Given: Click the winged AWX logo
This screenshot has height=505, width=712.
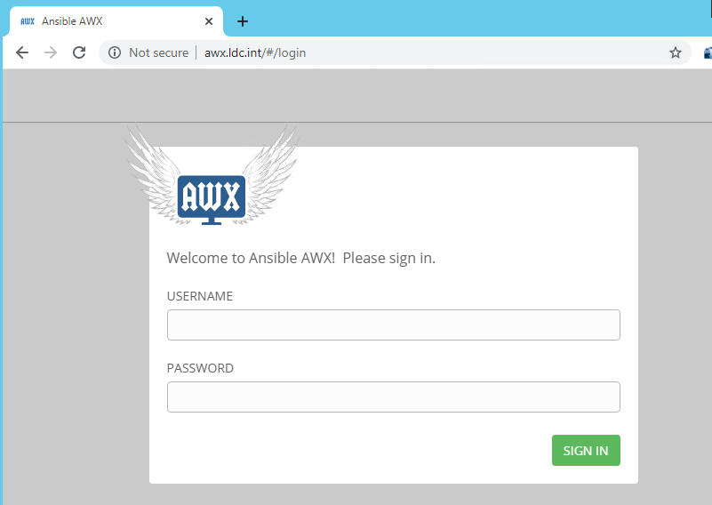Looking at the screenshot, I should coord(212,175).
